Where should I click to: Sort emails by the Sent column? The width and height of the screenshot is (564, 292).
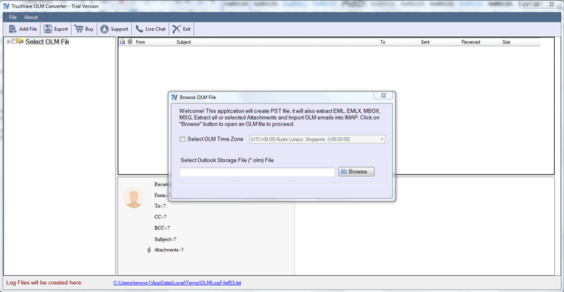pos(425,42)
